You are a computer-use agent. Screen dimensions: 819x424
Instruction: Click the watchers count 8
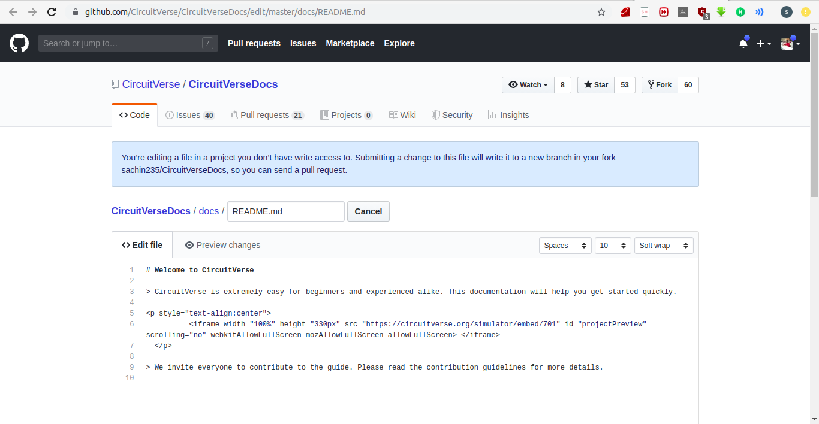562,85
